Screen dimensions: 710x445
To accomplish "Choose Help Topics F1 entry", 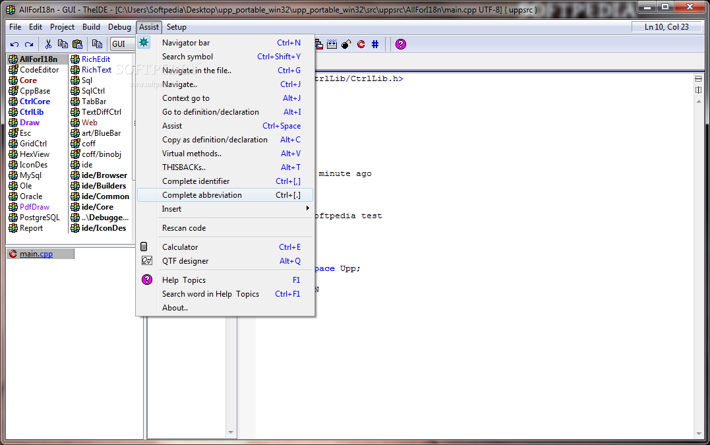I will [x=225, y=280].
